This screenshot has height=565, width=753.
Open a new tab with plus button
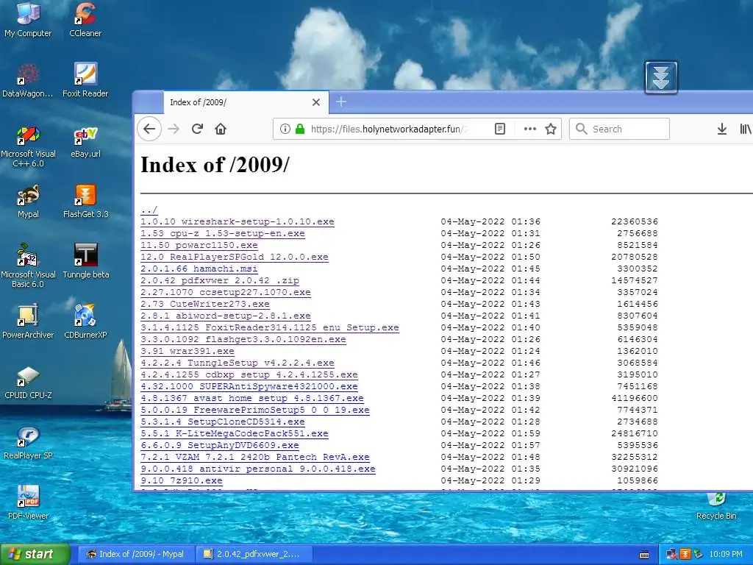pos(341,102)
